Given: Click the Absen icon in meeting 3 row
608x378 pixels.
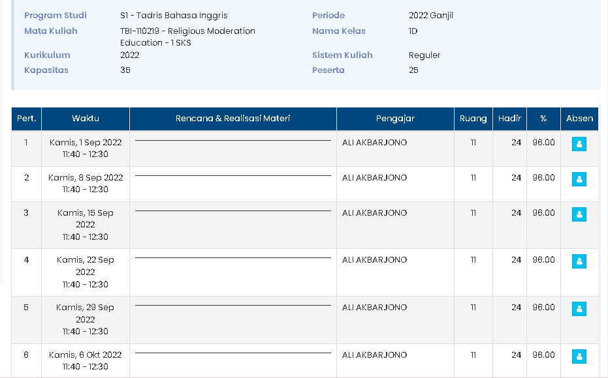Looking at the screenshot, I should tap(579, 214).
